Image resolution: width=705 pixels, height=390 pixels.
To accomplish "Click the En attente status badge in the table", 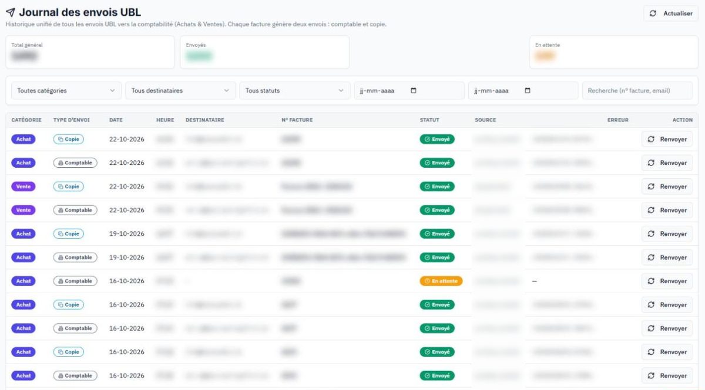I will coord(441,281).
